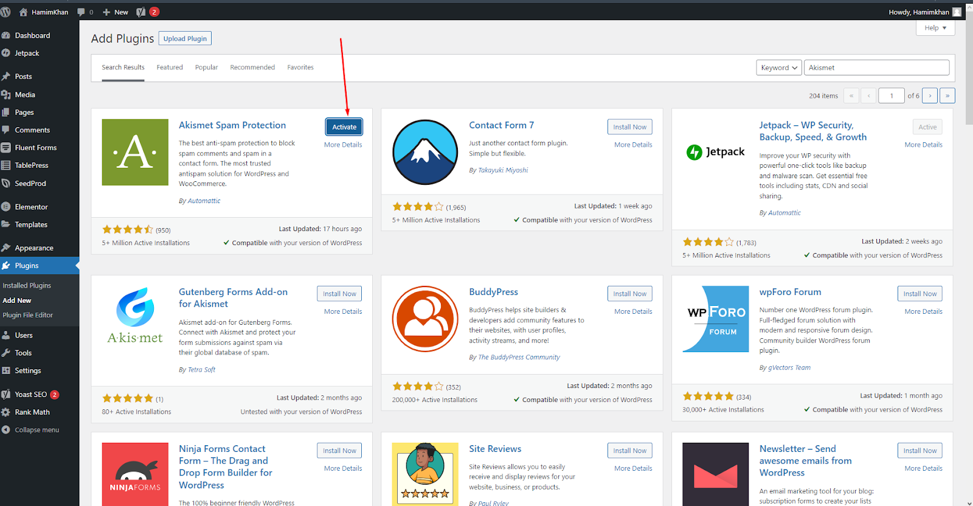Viewport: 973px width, 506px height.
Task: Open Installed Plugins submenu item
Action: (x=27, y=285)
